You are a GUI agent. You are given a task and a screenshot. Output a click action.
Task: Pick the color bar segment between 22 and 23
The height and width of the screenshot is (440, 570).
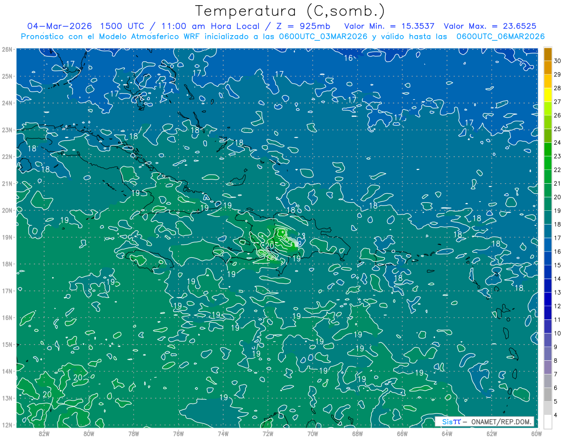(x=548, y=163)
